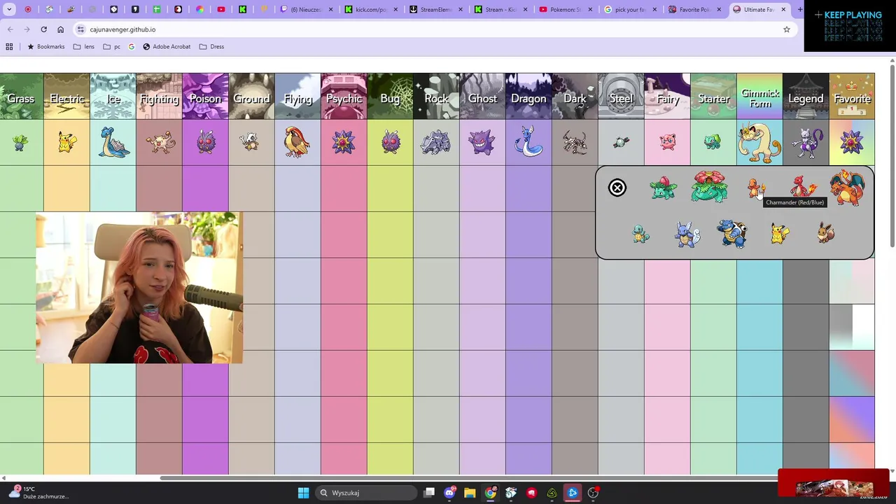Pick Pikachu in the starter popup
This screenshot has width=896, height=504.
(779, 233)
